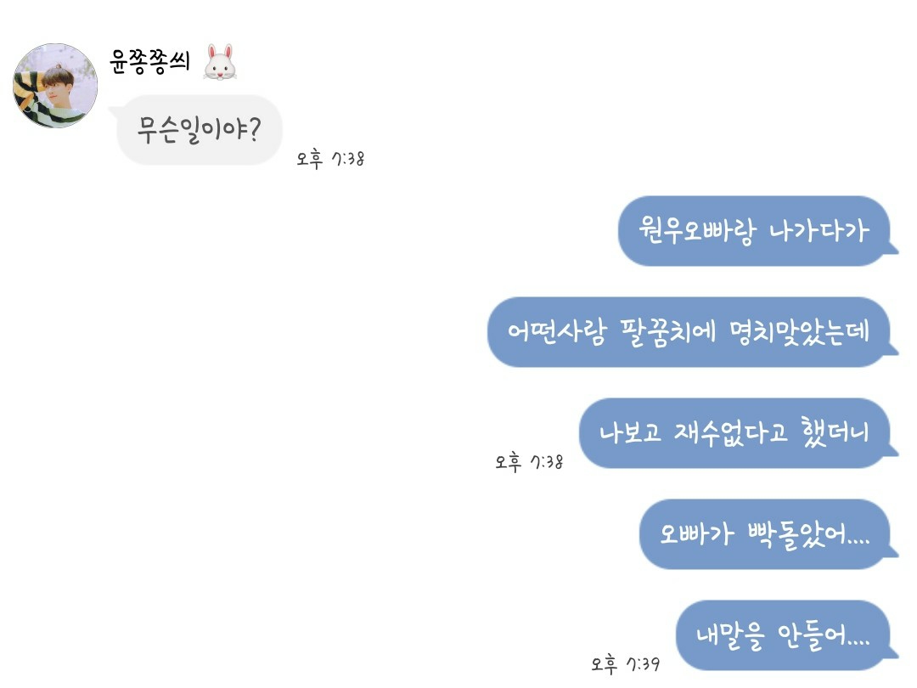Click the 오후 7:39 timestamp

click(625, 664)
